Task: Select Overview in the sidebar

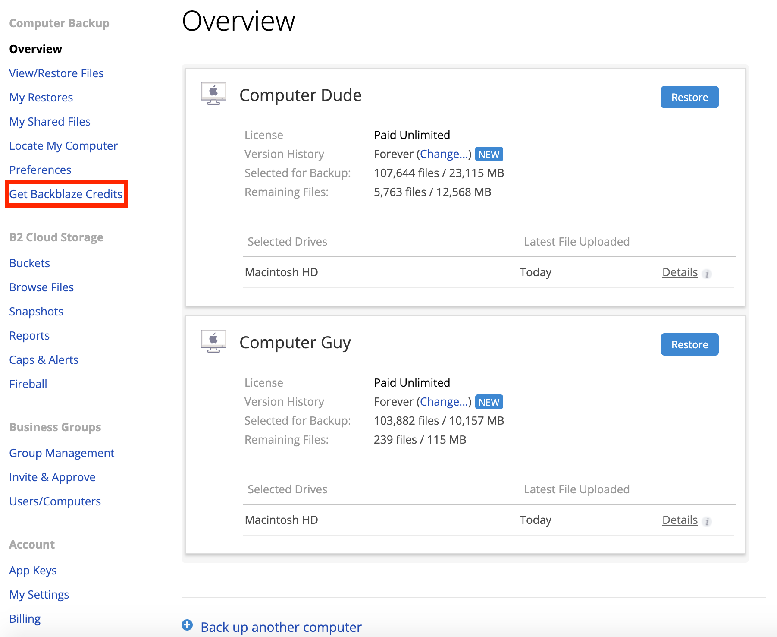Action: point(36,49)
